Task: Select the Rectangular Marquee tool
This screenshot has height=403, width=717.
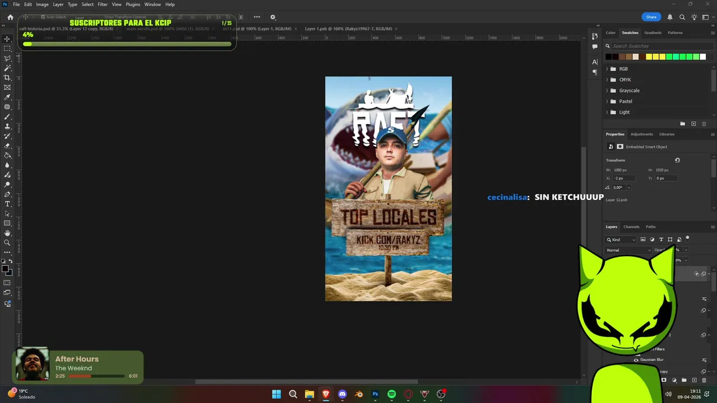Action: click(7, 49)
